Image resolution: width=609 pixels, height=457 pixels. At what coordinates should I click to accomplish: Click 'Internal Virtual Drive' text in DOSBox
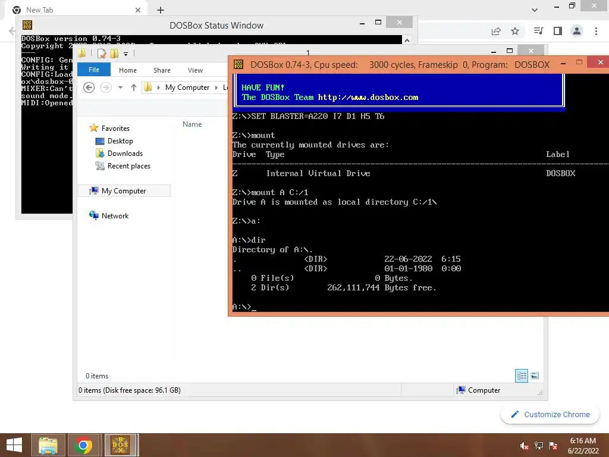(x=318, y=173)
